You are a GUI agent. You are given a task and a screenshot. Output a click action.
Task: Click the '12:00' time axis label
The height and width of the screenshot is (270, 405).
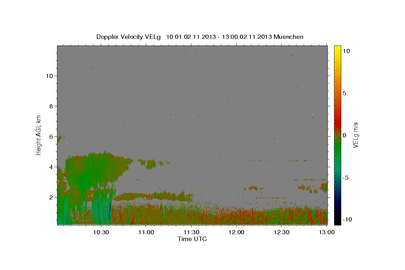coord(236,232)
